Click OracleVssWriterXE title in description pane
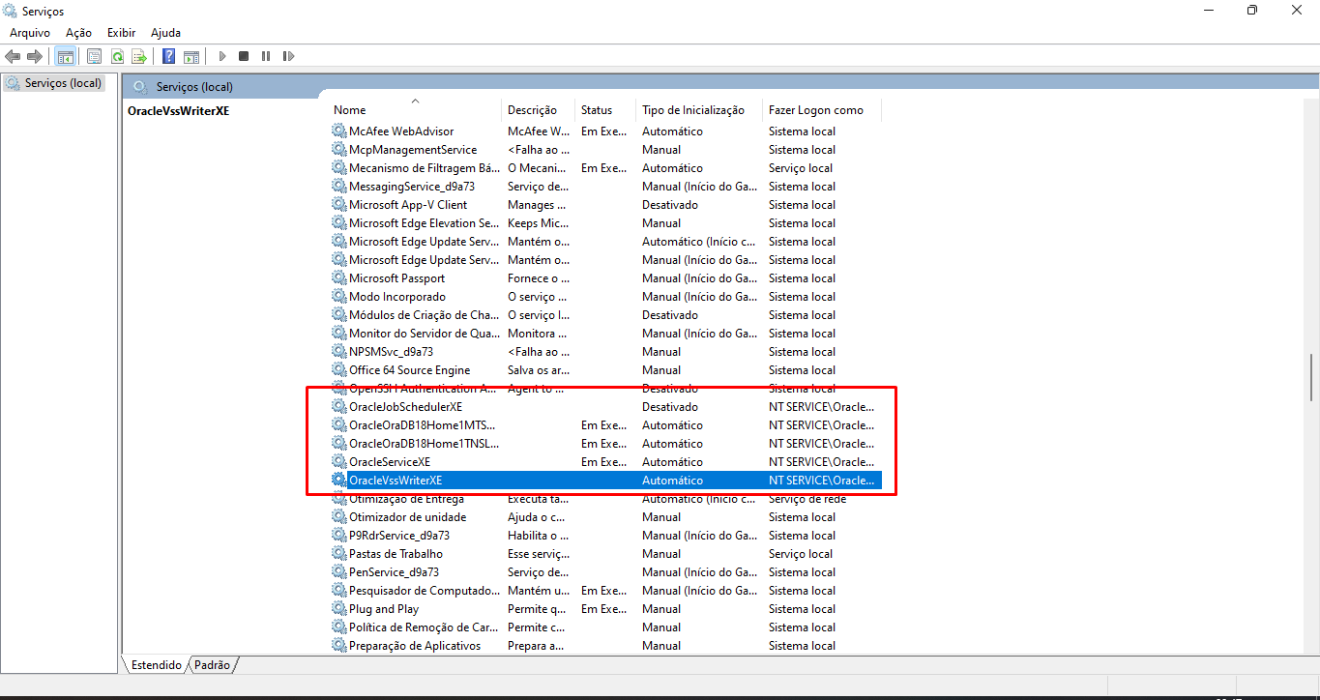Image resolution: width=1320 pixels, height=700 pixels. (178, 110)
